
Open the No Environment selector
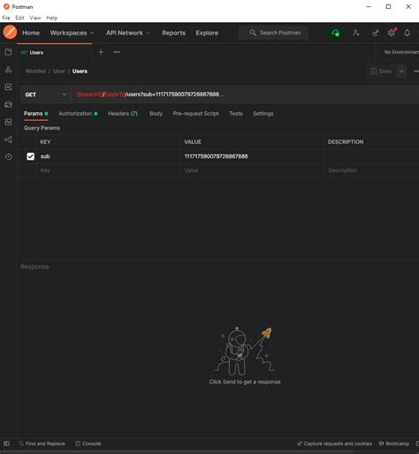point(401,52)
